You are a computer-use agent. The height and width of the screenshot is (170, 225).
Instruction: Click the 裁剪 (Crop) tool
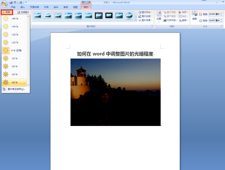(194, 16)
